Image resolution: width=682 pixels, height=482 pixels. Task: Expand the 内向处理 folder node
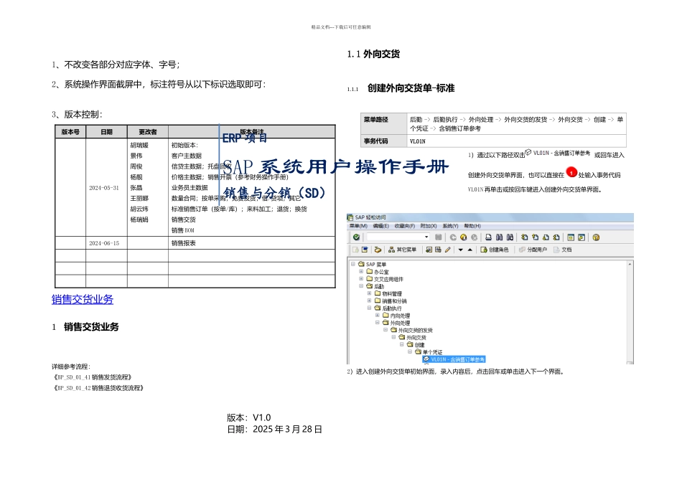point(378,315)
